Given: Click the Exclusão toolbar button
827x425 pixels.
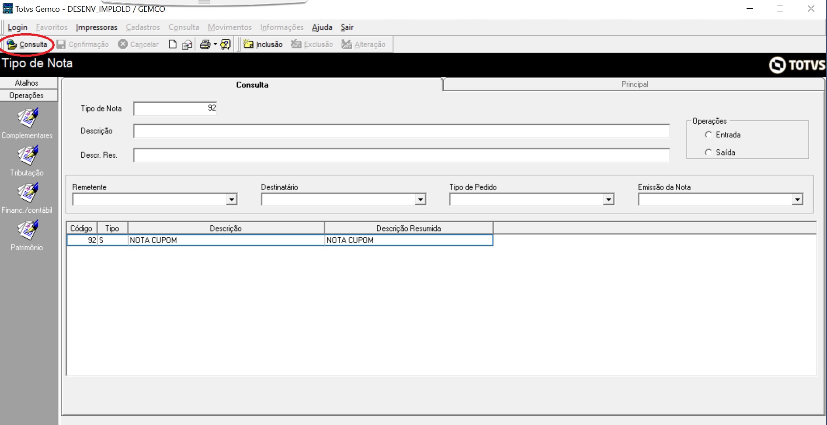Looking at the screenshot, I should click(312, 44).
